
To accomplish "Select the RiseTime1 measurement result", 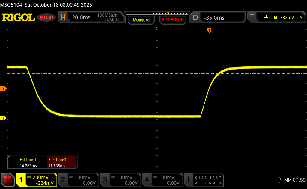I will coord(62,163).
